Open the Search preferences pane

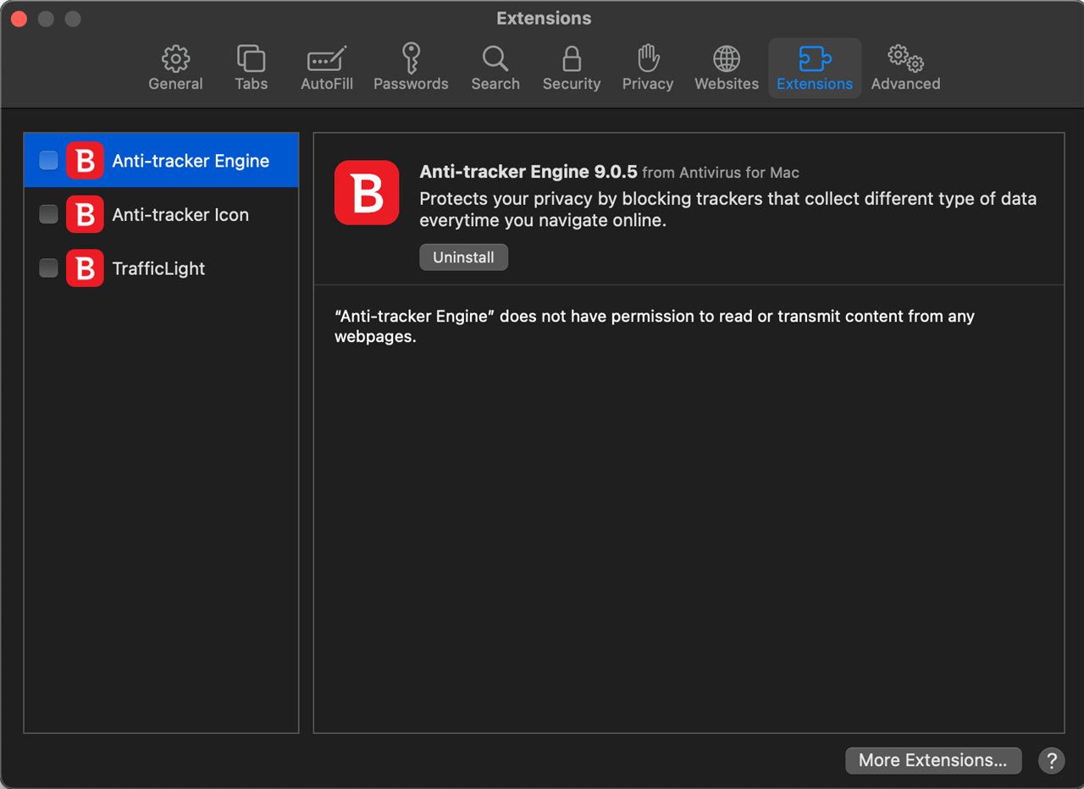(495, 68)
